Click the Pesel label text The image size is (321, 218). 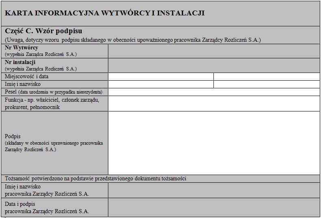point(54,92)
